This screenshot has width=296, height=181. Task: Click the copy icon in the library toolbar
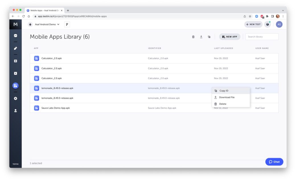(209, 36)
